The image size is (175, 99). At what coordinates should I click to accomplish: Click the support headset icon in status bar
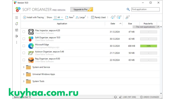115,97
